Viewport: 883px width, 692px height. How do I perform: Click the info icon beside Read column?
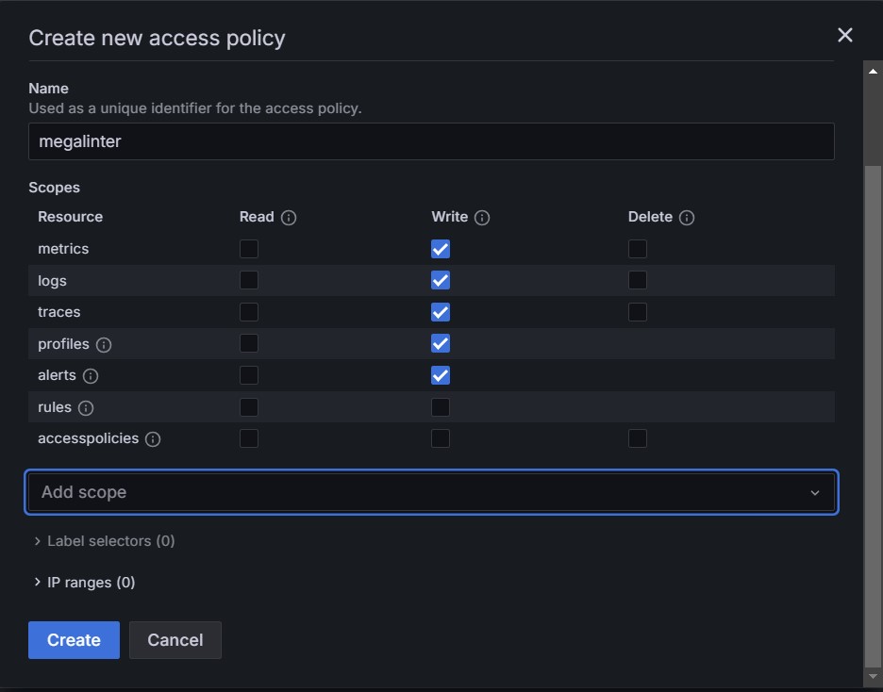click(289, 218)
